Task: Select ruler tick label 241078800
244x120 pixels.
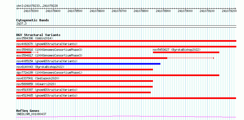Action: pyautogui.click(x=141, y=11)
